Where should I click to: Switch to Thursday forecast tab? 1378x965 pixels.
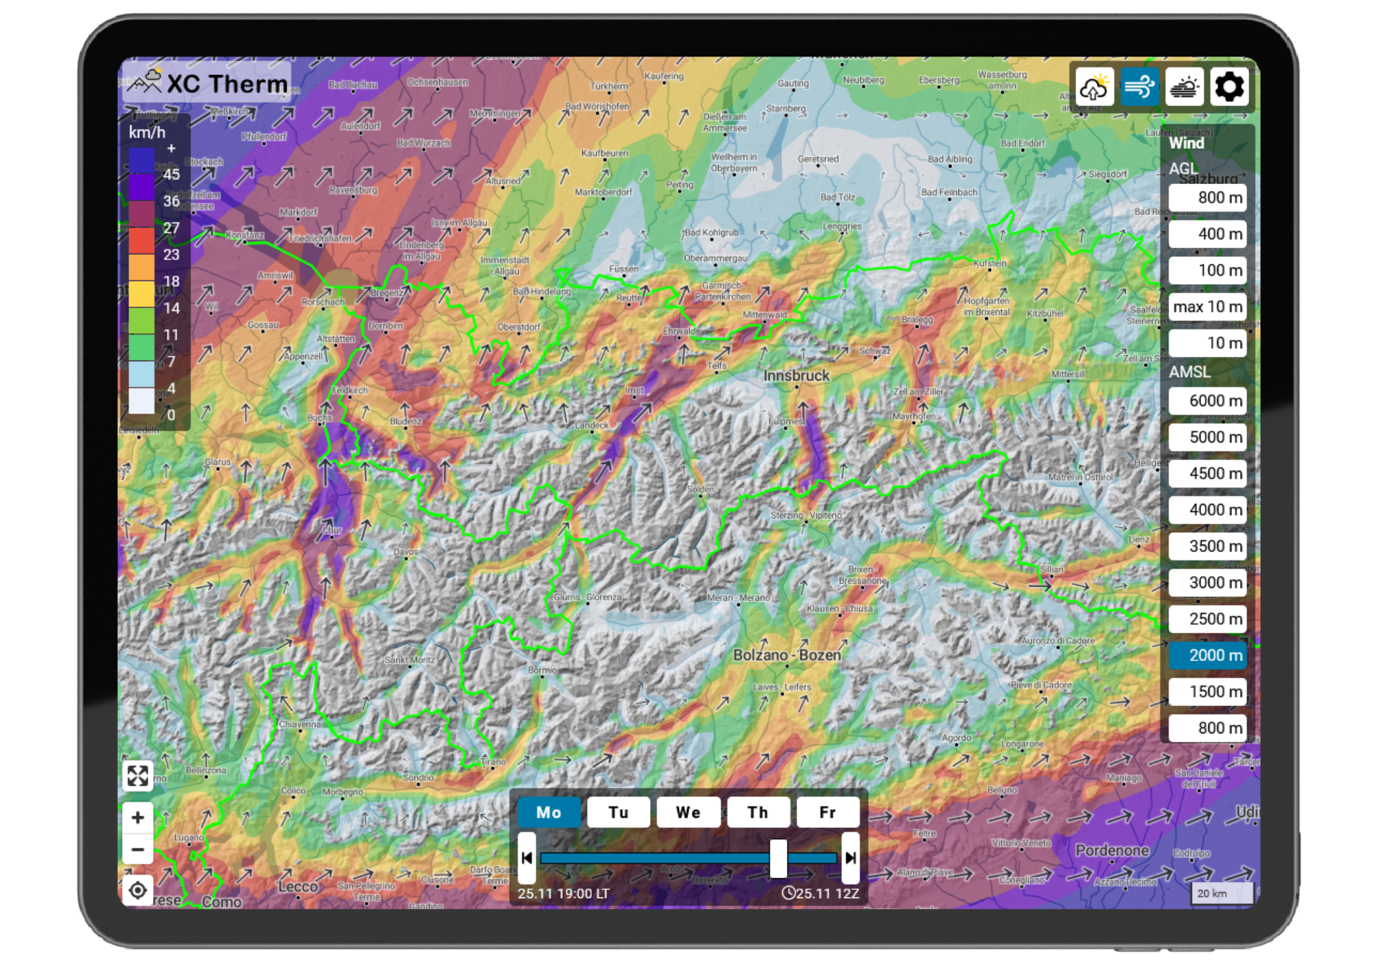click(758, 812)
